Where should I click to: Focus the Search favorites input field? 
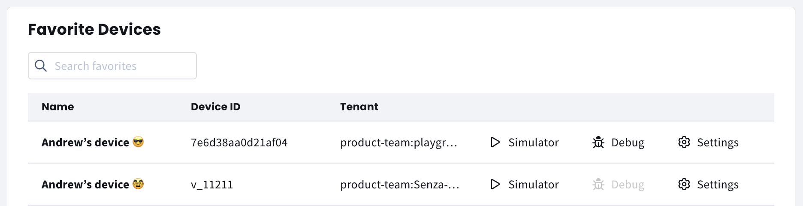(x=120, y=66)
